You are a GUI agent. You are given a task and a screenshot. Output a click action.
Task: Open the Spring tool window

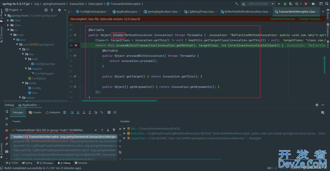tap(27, 163)
